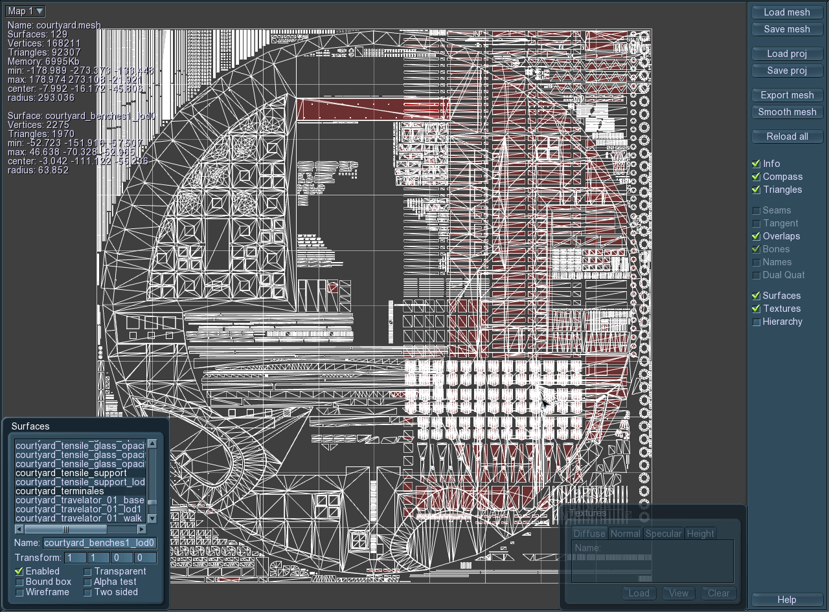This screenshot has width=829, height=612.
Task: Enable the Two sided surface option
Action: (88, 592)
